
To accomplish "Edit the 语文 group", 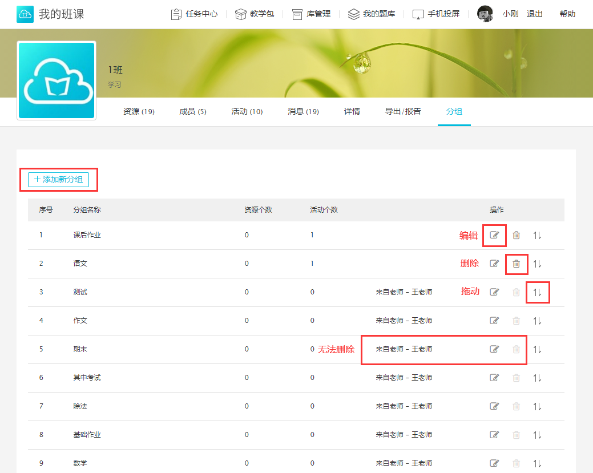I will (x=494, y=264).
